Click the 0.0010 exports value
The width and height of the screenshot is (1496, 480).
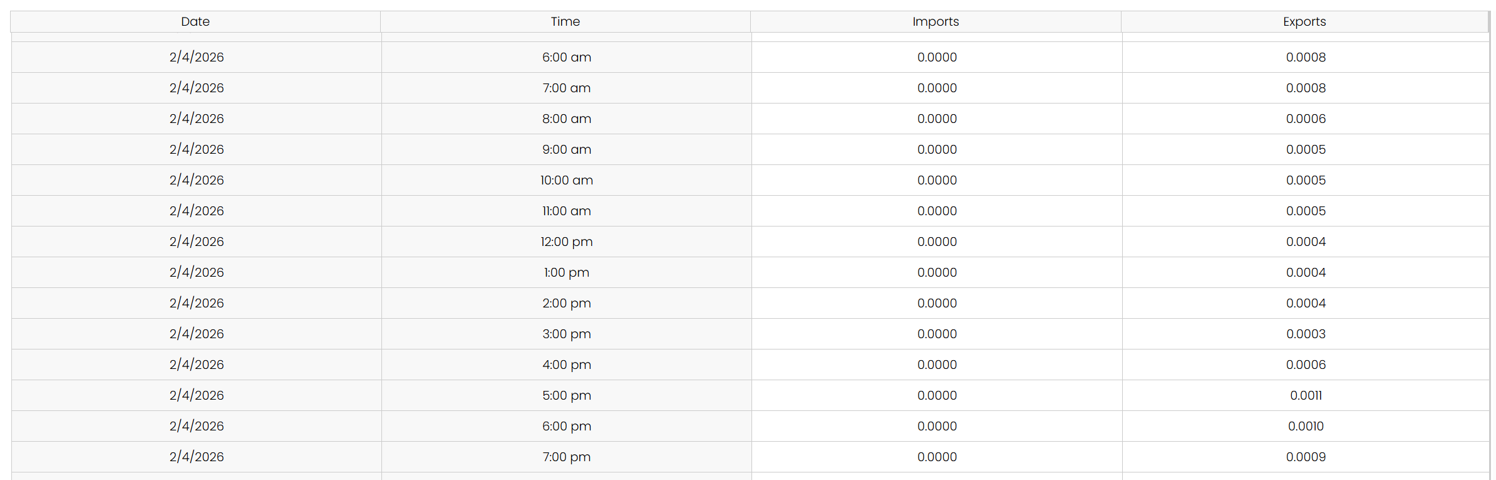[1306, 426]
